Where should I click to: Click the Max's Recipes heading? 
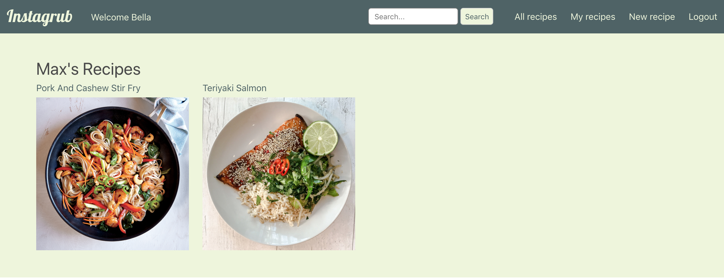88,69
